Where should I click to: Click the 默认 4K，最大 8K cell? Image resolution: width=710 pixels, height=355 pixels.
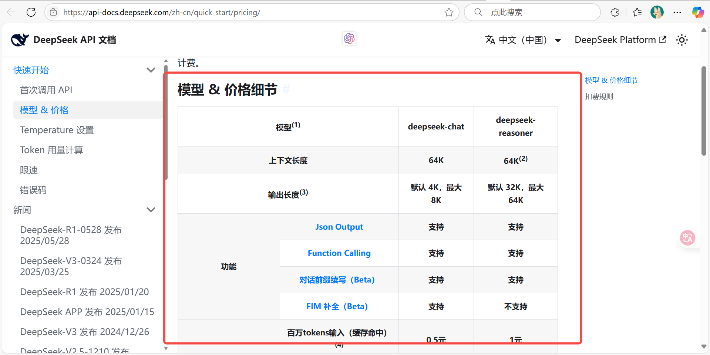[436, 194]
